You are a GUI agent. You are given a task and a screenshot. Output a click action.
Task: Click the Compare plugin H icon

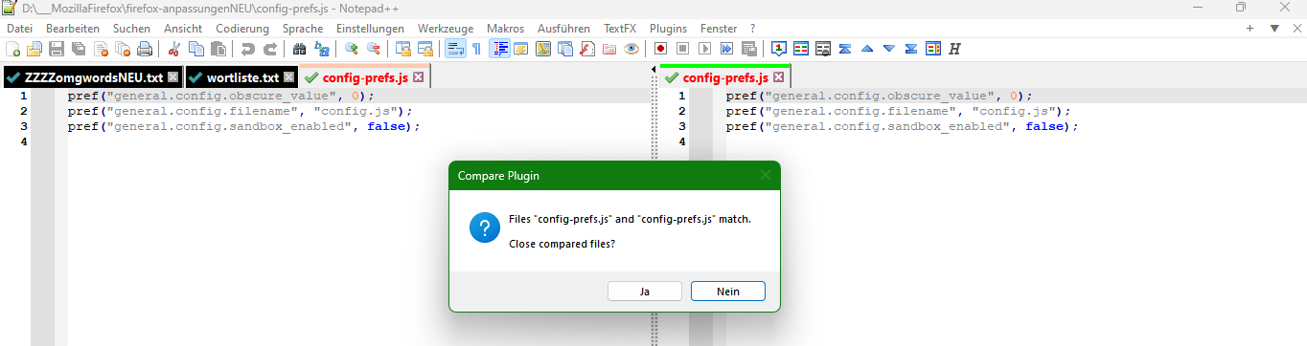954,49
